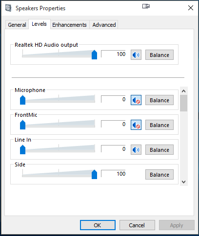This screenshot has width=199, height=236.
Task: Confirm with the OK button
Action: click(x=98, y=225)
